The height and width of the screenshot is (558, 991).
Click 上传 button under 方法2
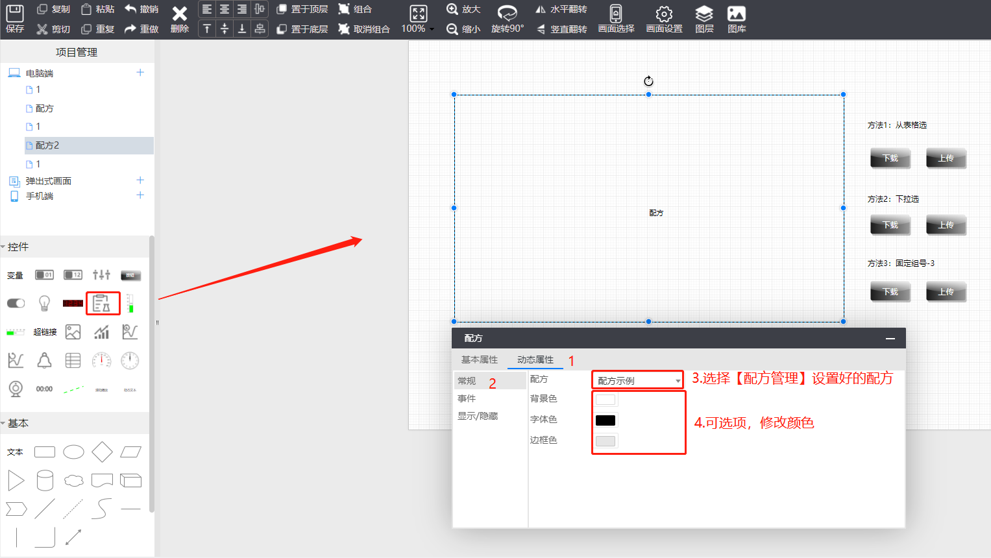pos(946,225)
